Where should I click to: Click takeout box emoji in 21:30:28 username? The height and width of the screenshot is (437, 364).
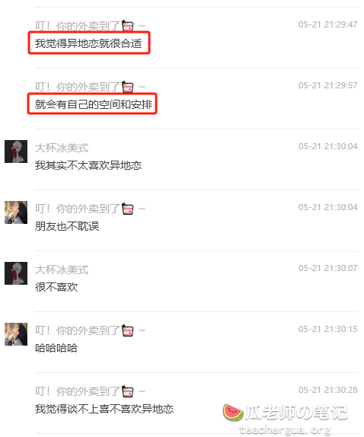pos(128,391)
